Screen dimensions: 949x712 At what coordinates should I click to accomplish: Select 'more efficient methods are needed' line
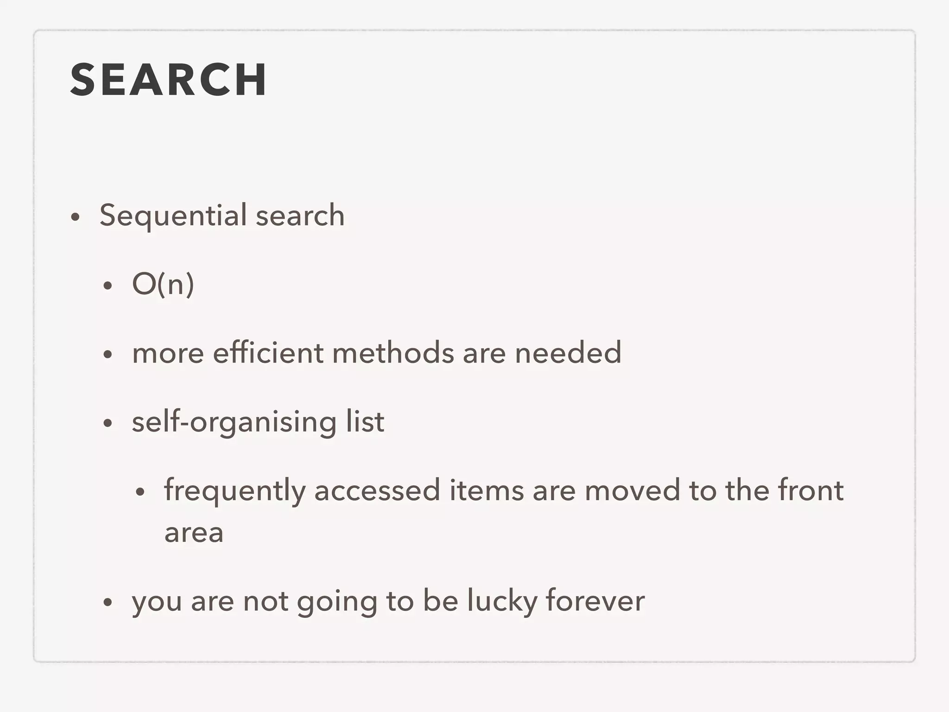tap(377, 353)
